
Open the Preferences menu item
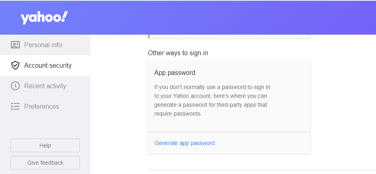pos(45,106)
